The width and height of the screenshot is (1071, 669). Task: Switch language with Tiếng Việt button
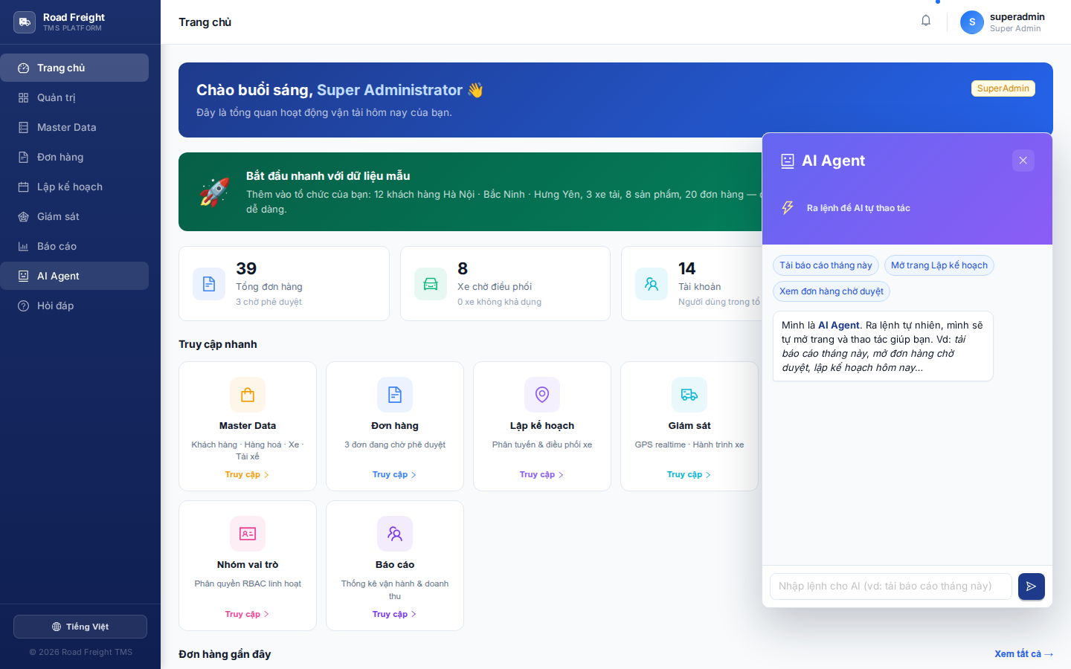coord(80,627)
